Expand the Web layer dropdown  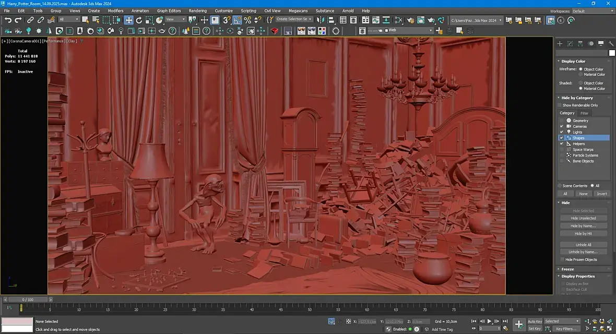click(x=431, y=31)
